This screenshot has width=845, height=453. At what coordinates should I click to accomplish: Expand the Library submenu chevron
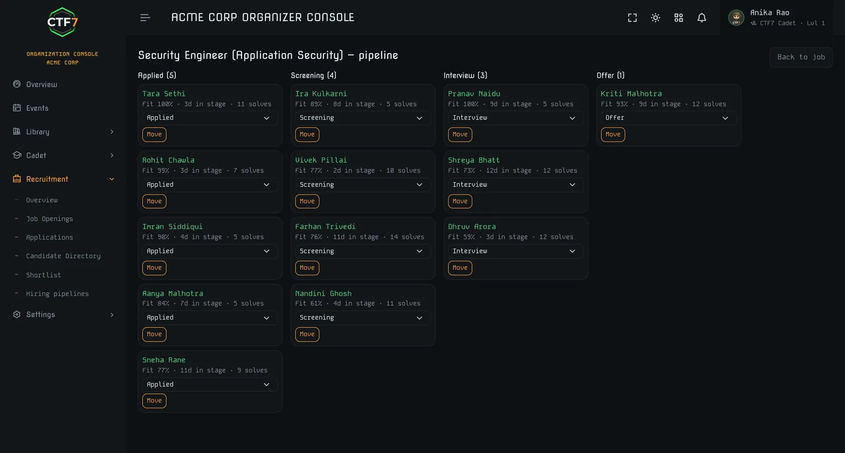(112, 132)
